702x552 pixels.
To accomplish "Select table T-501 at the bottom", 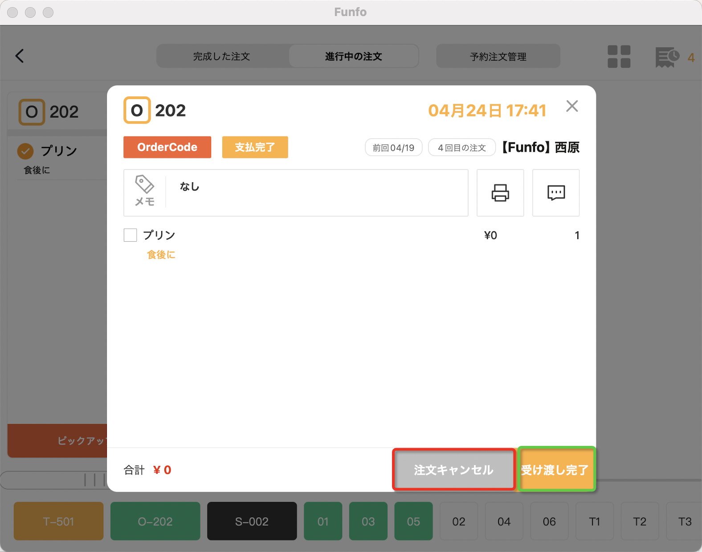I will pyautogui.click(x=58, y=521).
